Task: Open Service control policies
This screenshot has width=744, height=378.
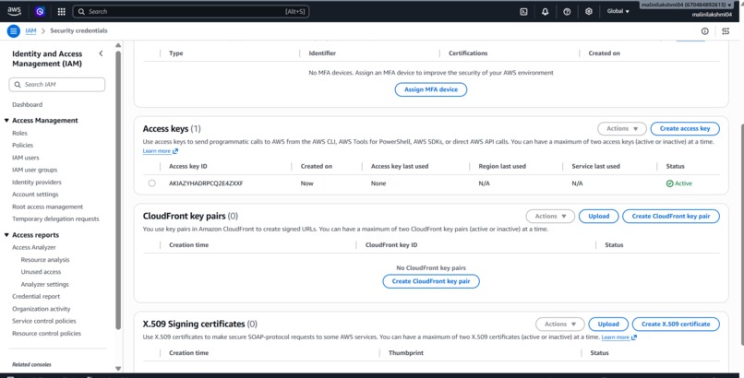Action: (44, 321)
